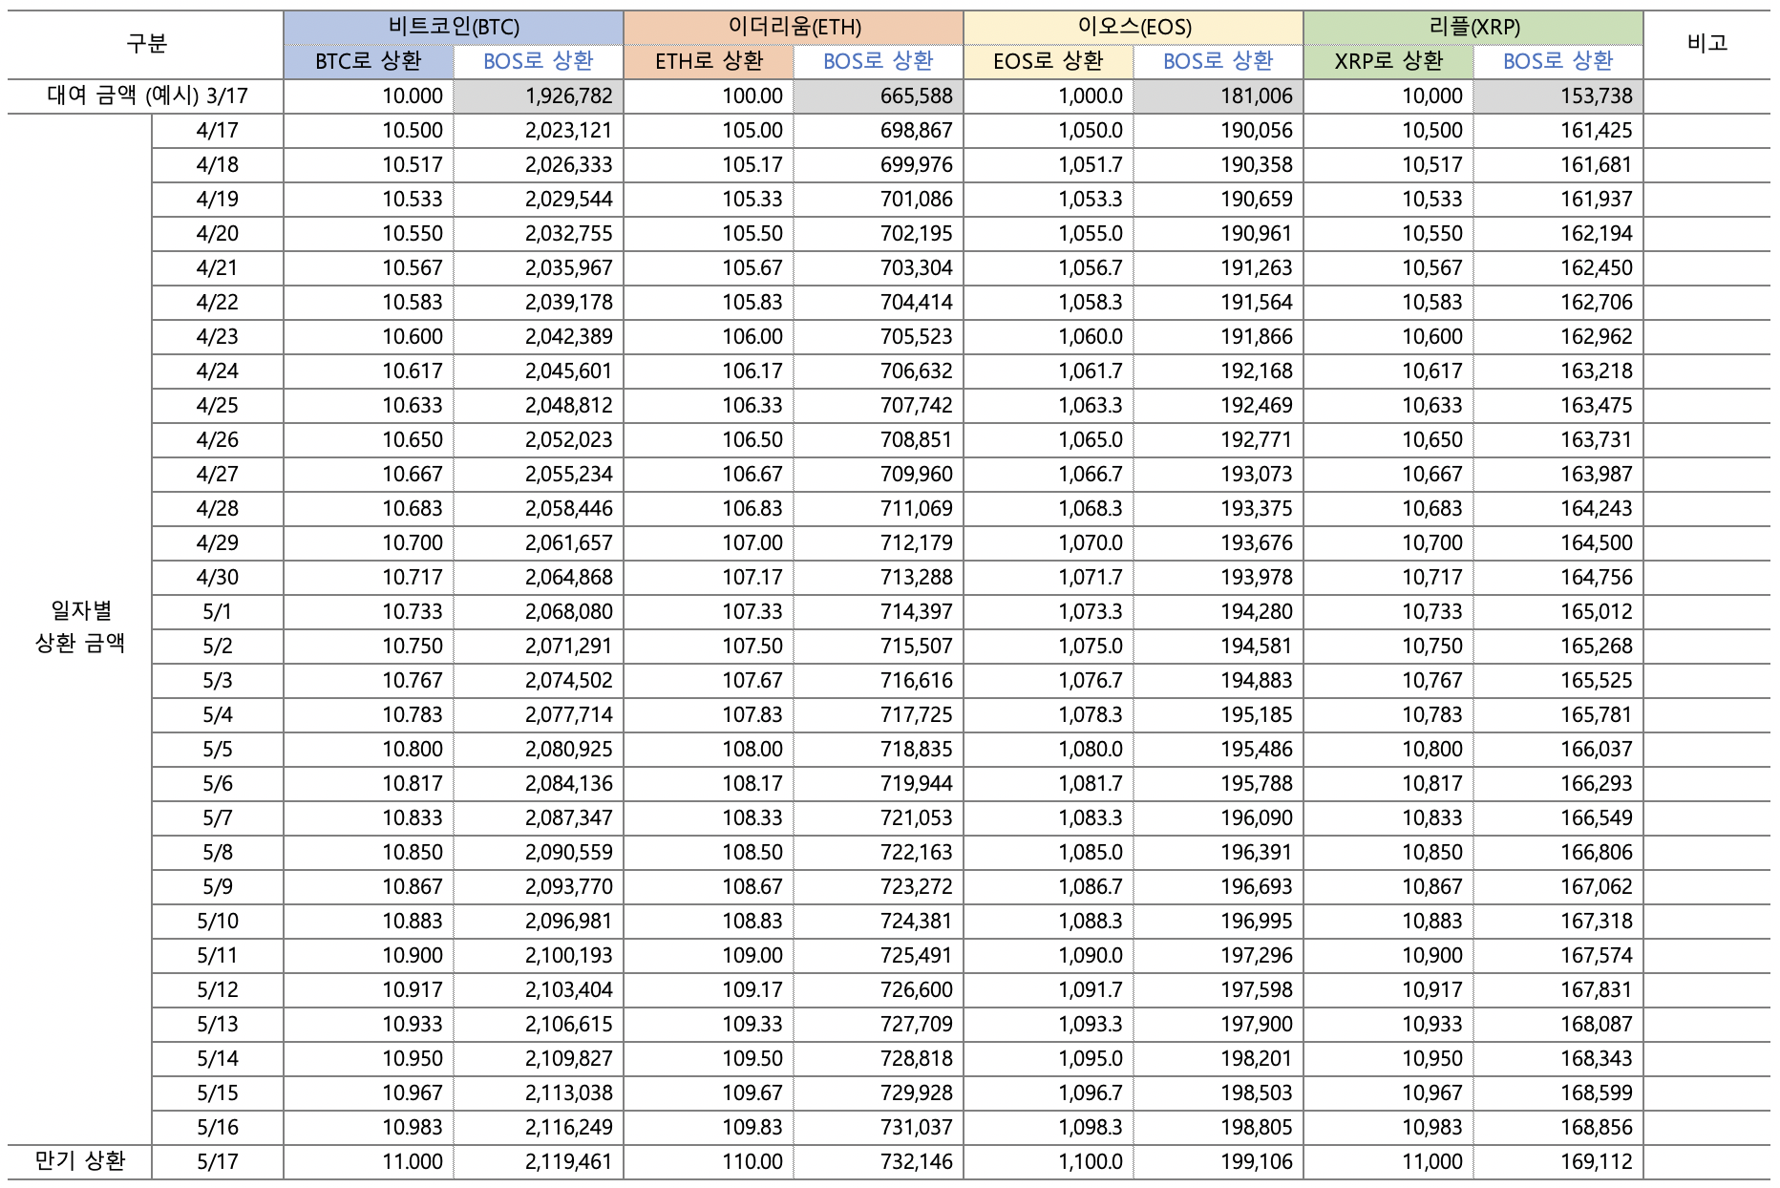1780x1188 pixels.
Task: Select the 만기 상환 row label
Action: pyautogui.click(x=80, y=1162)
